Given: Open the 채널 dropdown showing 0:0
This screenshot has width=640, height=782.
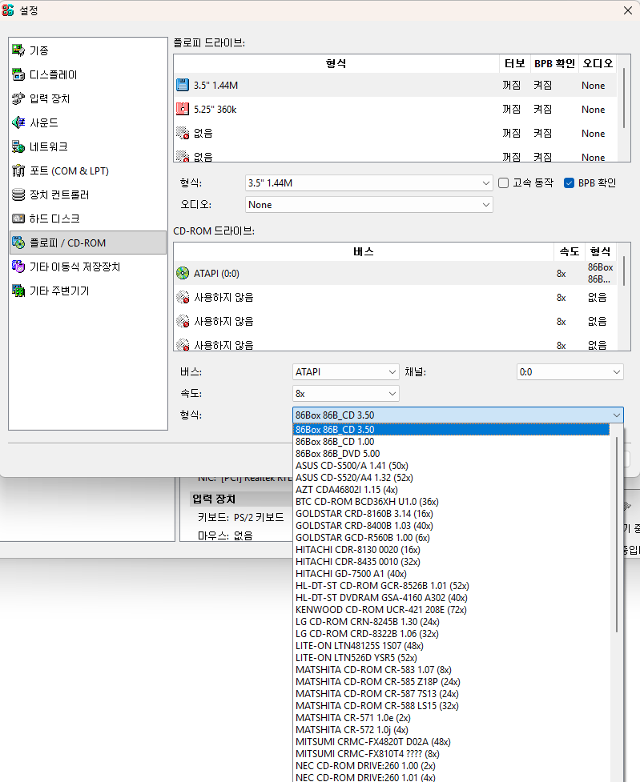Looking at the screenshot, I should click(570, 372).
